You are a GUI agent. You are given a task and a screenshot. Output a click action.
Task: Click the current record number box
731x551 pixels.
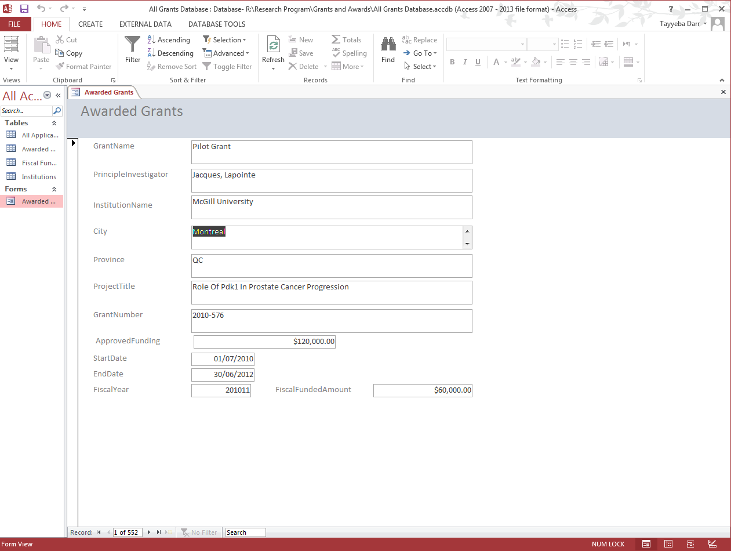tap(128, 532)
